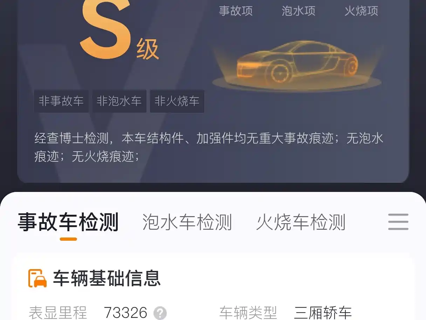Switch to the 泡水车检测 tab
The image size is (426, 320).
(187, 222)
